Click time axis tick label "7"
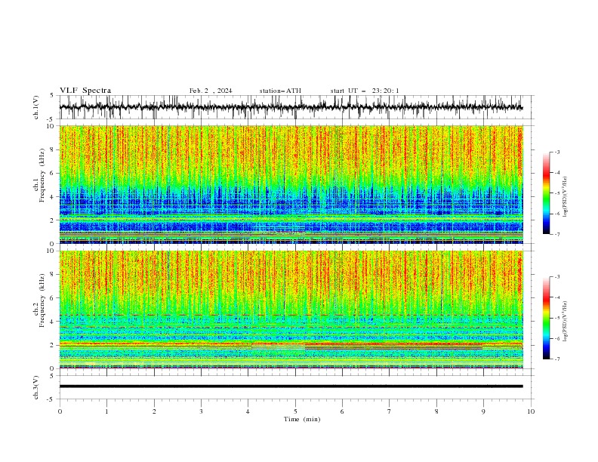Image resolution: width=598 pixels, height=462 pixels. (390, 411)
